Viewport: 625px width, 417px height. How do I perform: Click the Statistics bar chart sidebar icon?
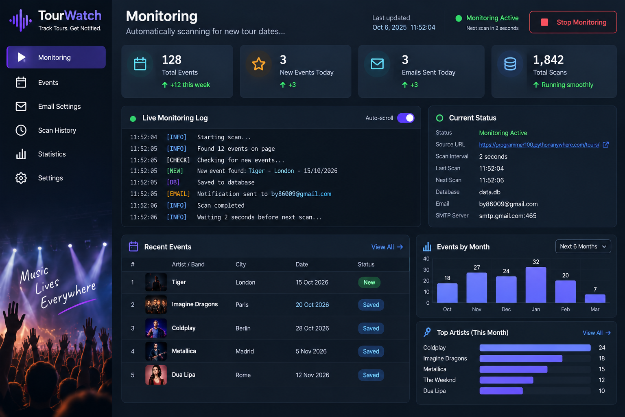[21, 154]
